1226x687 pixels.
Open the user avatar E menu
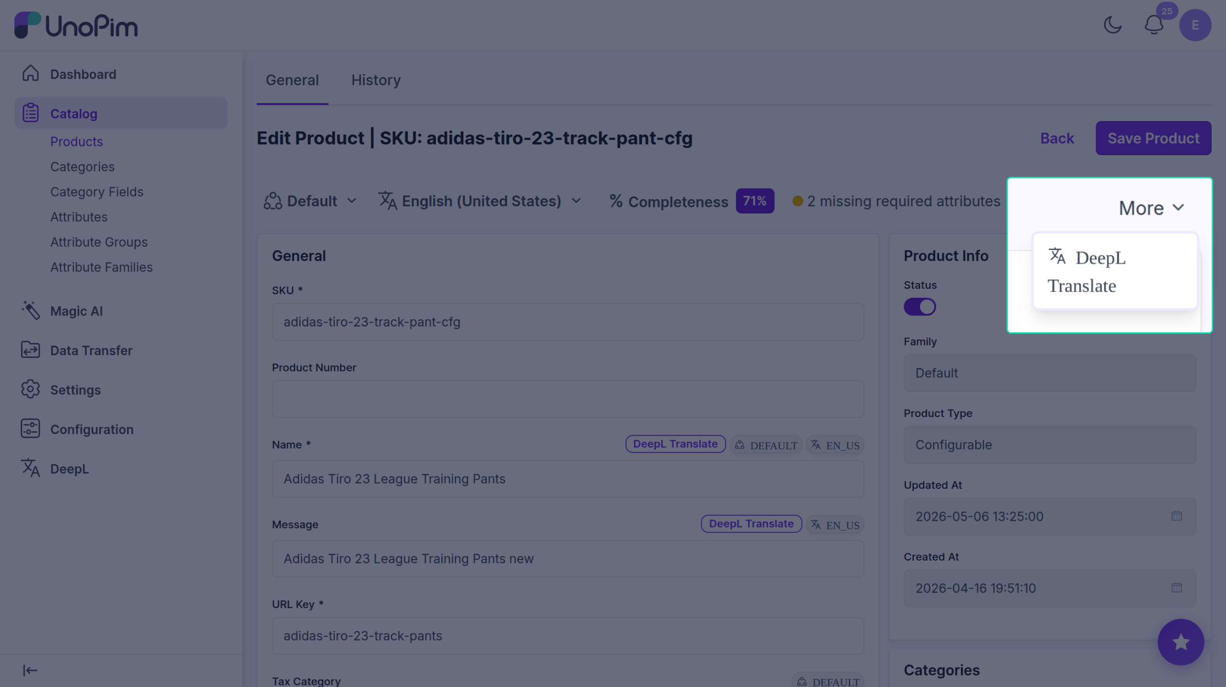click(1195, 25)
